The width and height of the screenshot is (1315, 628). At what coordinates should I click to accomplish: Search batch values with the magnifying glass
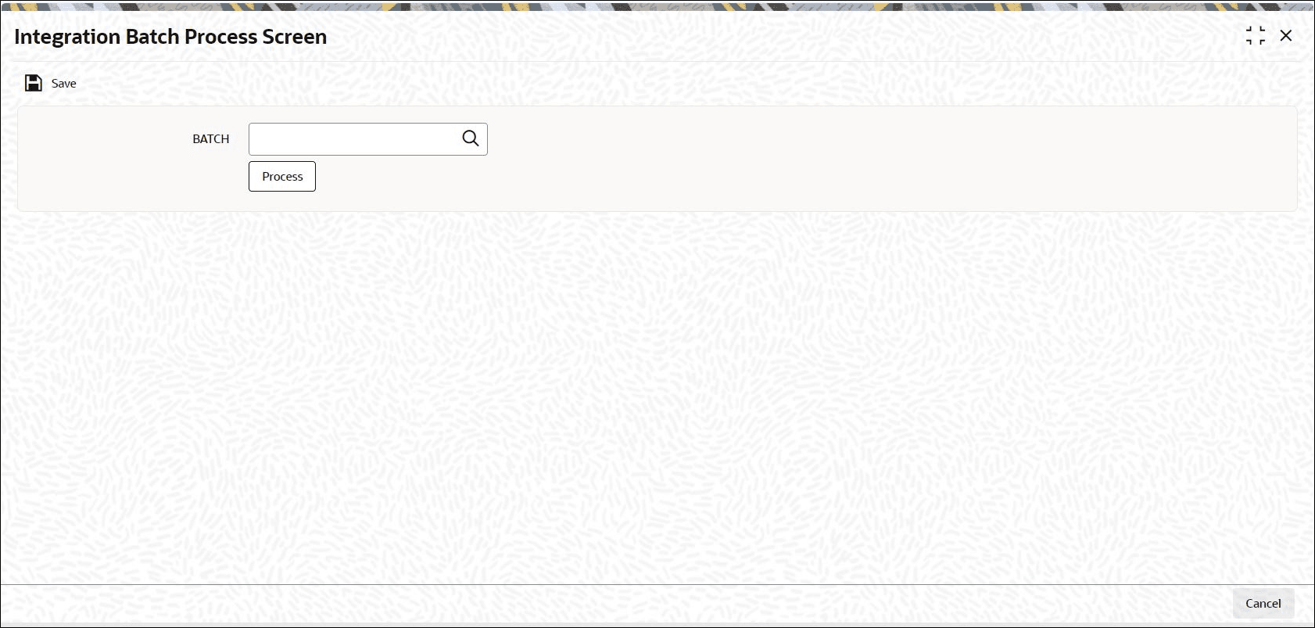(x=470, y=138)
